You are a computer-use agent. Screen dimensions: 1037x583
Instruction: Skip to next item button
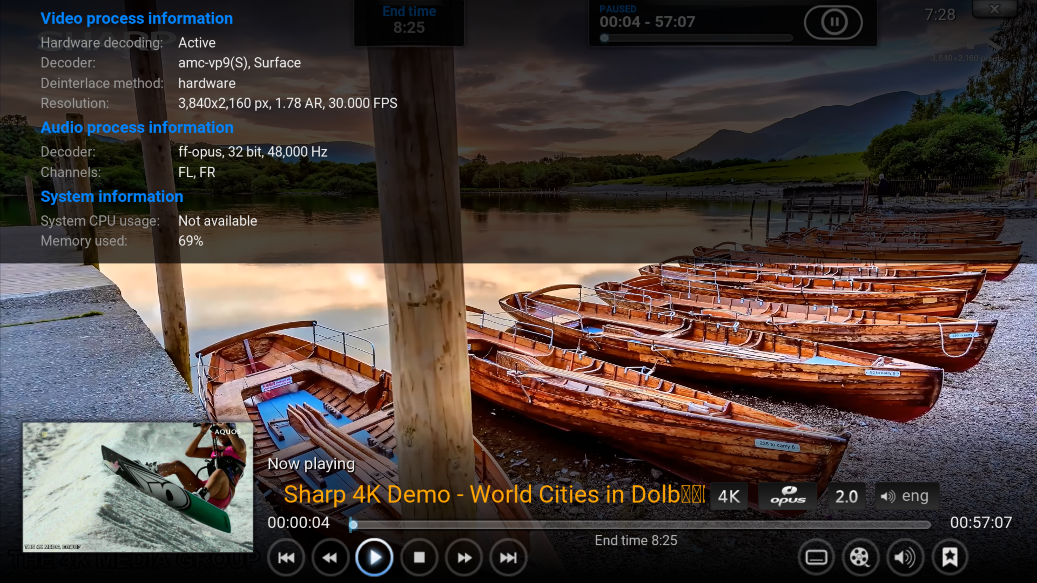508,558
